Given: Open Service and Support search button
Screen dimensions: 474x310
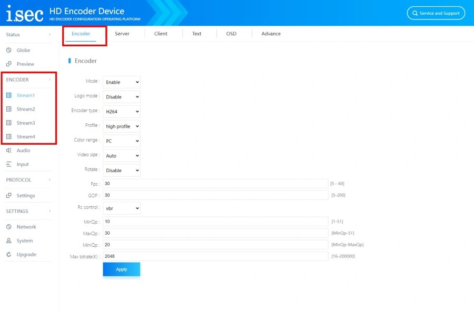Looking at the screenshot, I should pyautogui.click(x=436, y=13).
